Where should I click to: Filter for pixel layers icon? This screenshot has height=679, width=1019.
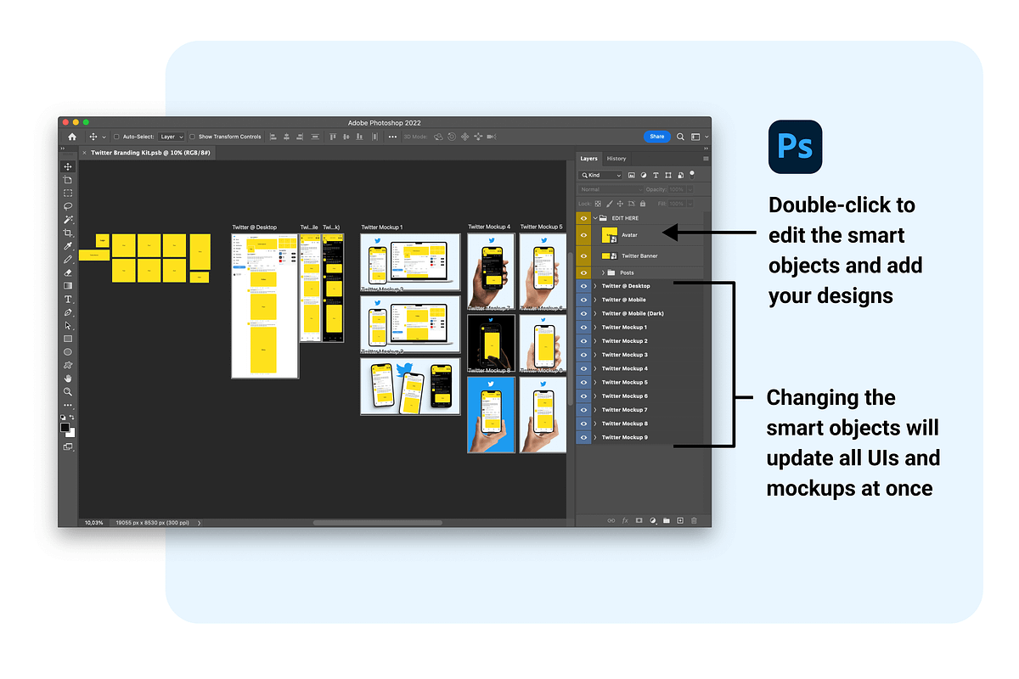point(632,175)
